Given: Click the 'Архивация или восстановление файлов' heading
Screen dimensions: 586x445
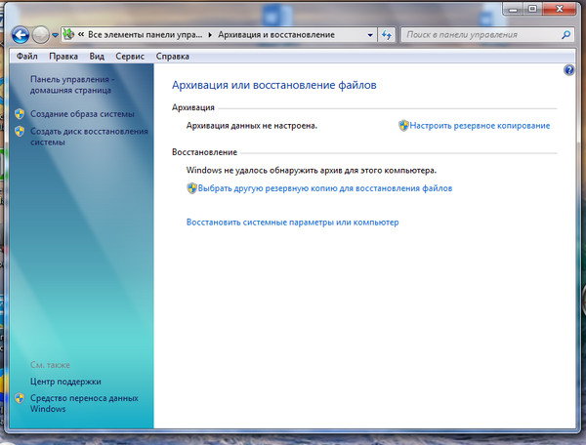Looking at the screenshot, I should coord(273,85).
